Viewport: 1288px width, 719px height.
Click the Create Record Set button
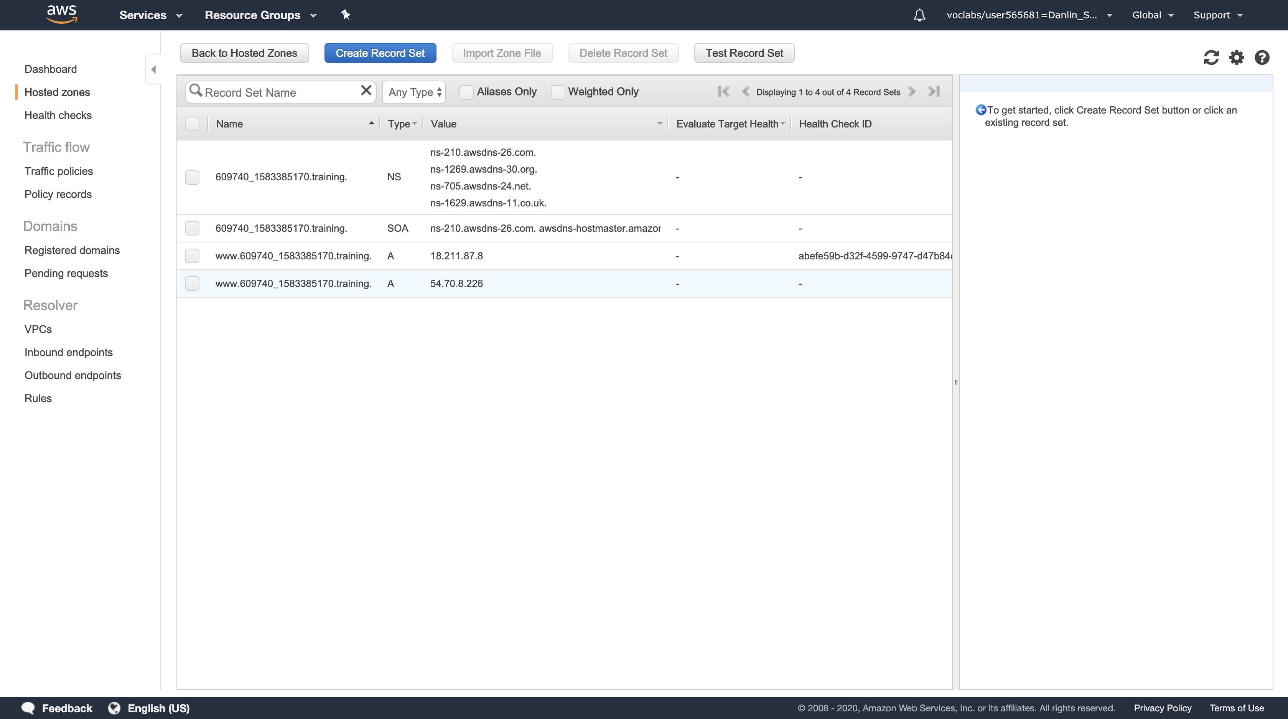(x=380, y=53)
